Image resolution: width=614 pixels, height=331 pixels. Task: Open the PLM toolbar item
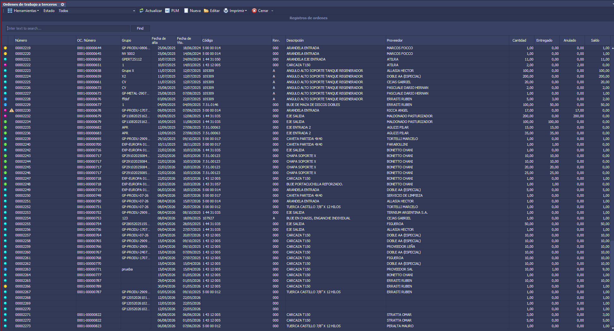point(172,11)
